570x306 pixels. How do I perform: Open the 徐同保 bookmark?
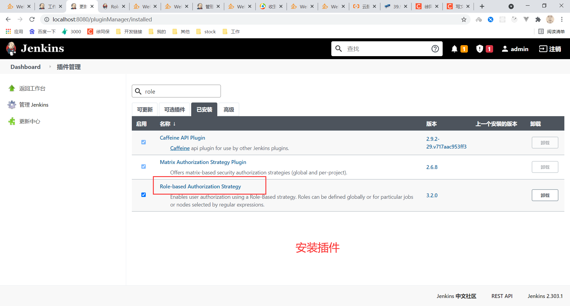coord(99,31)
